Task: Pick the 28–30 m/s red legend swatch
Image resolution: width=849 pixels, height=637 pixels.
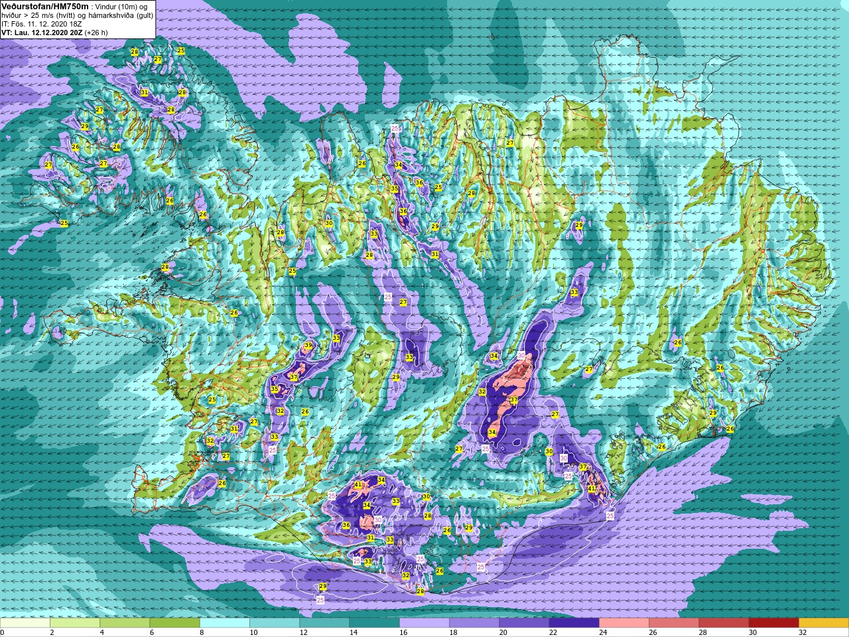Action: tap(724, 623)
